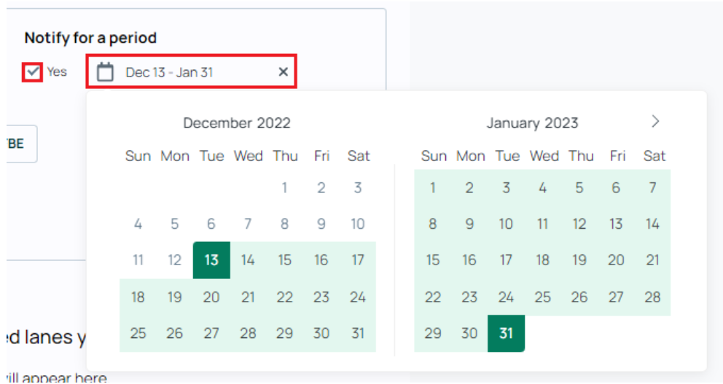Viewport: 723px width, 384px height.
Task: Pick December 16 in the calendar
Action: pos(321,260)
